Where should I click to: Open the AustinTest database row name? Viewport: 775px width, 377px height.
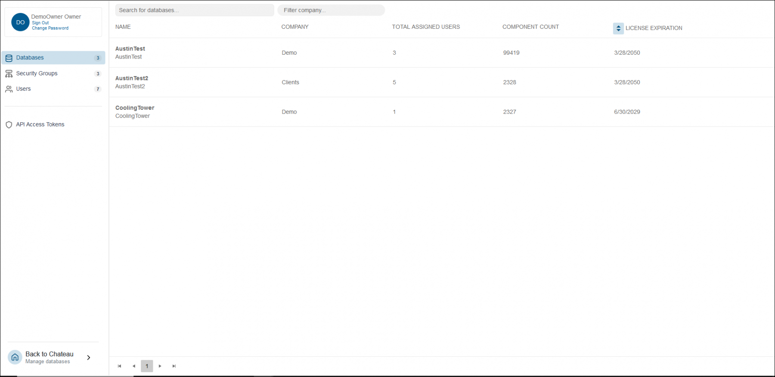(130, 49)
